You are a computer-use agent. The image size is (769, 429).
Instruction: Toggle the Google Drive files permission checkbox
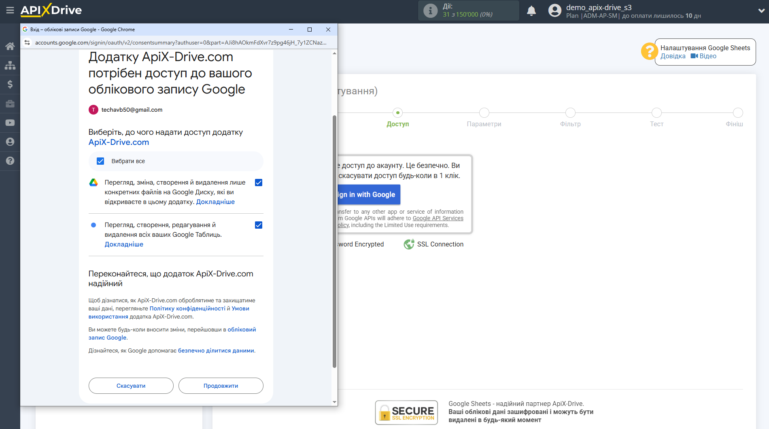click(259, 183)
